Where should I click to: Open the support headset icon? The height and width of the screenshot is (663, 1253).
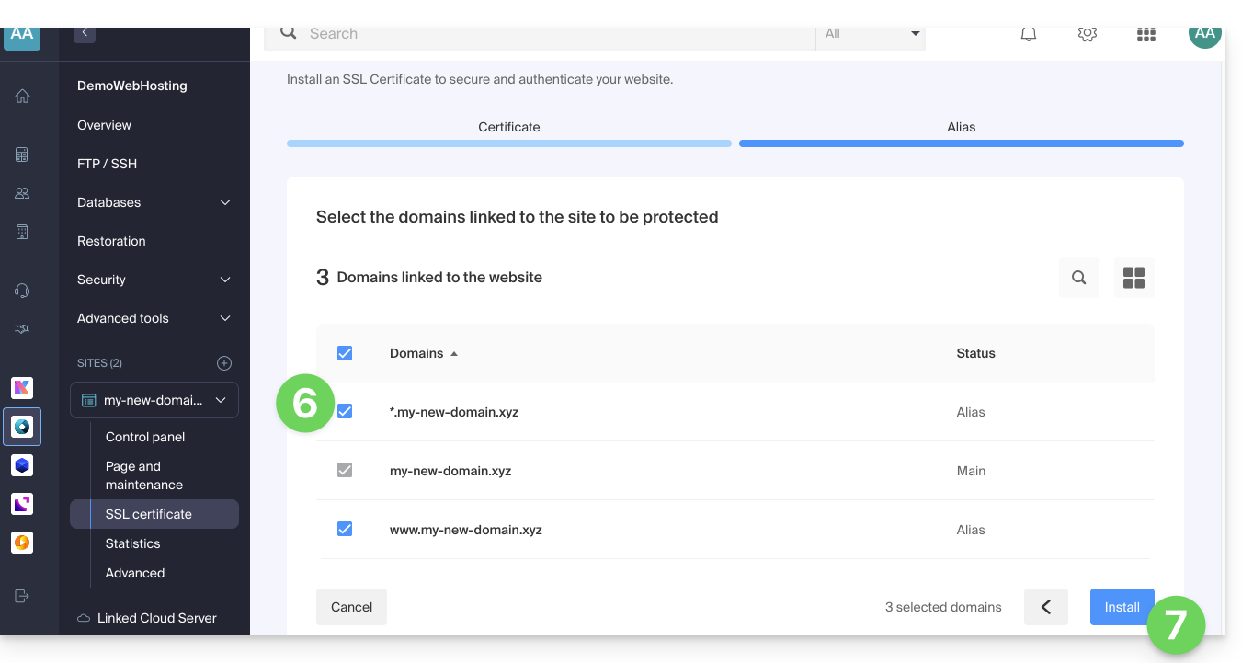point(22,291)
